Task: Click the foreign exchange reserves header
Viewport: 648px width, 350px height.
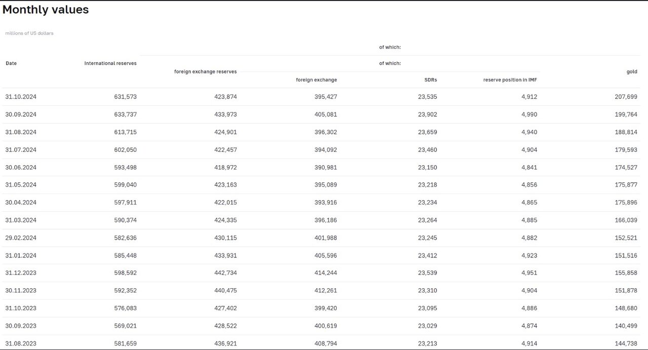Action: pyautogui.click(x=206, y=71)
